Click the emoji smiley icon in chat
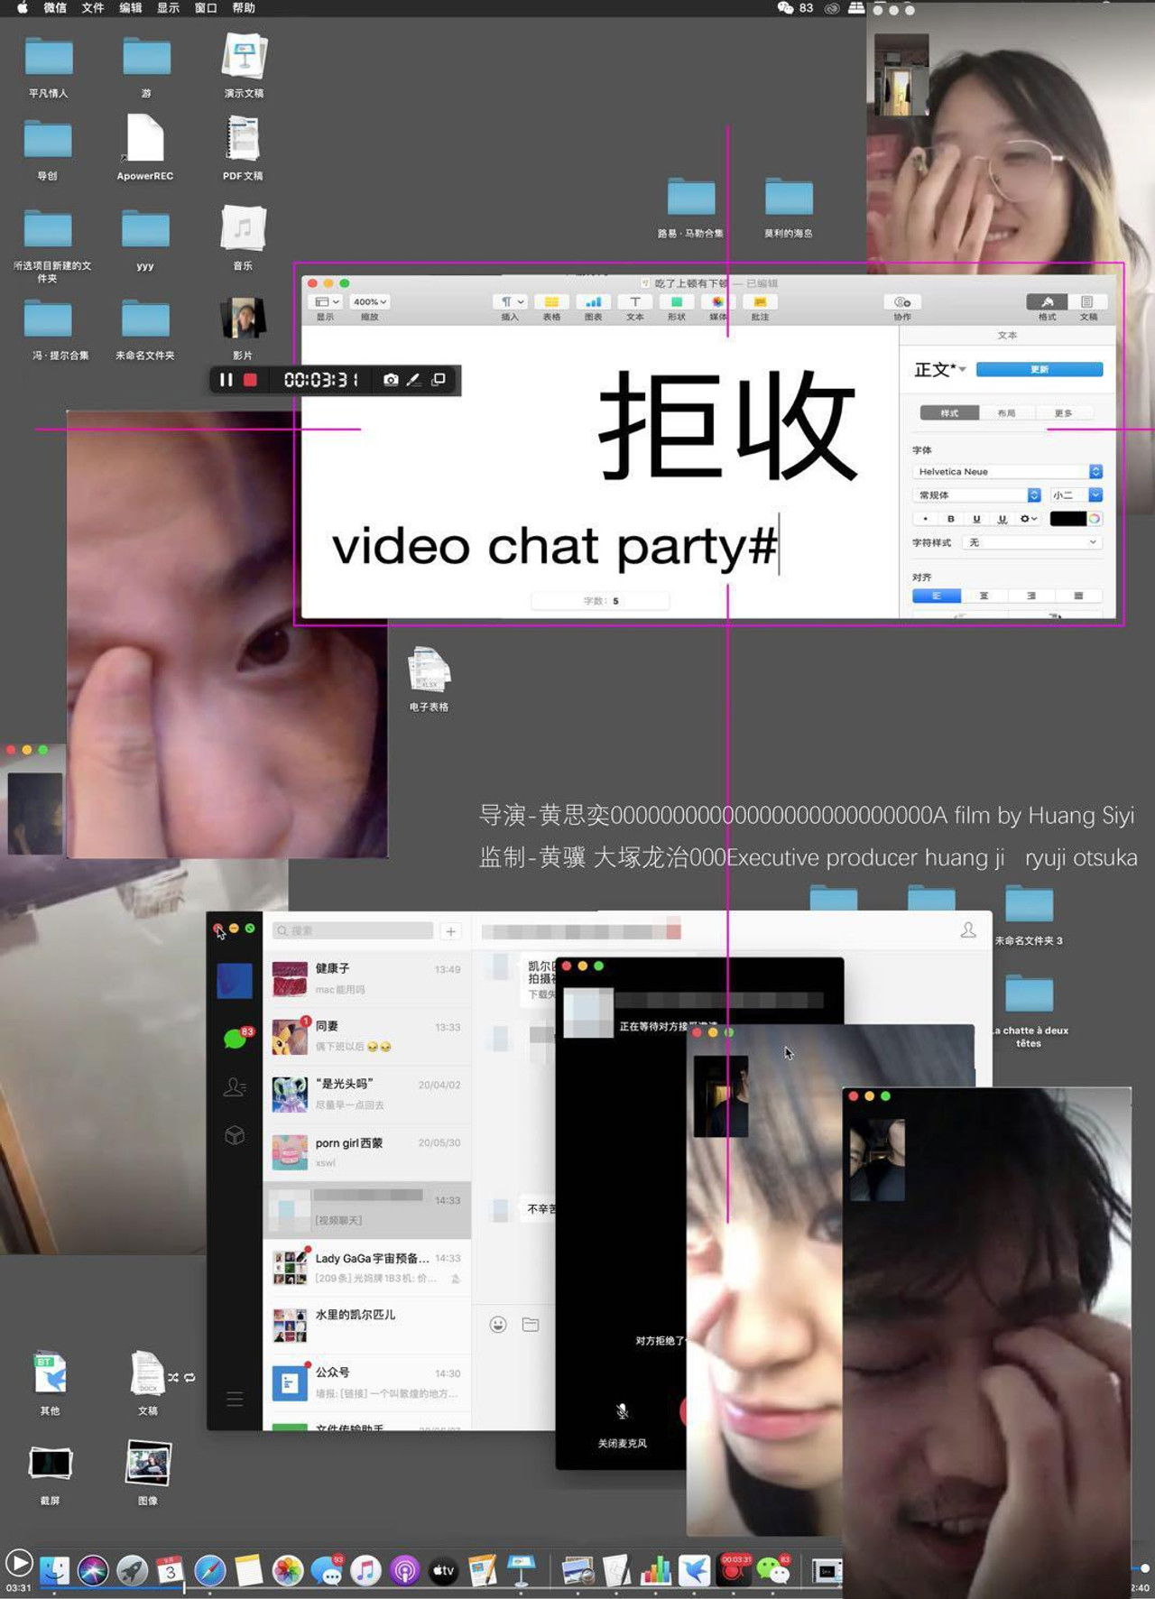 (498, 1325)
